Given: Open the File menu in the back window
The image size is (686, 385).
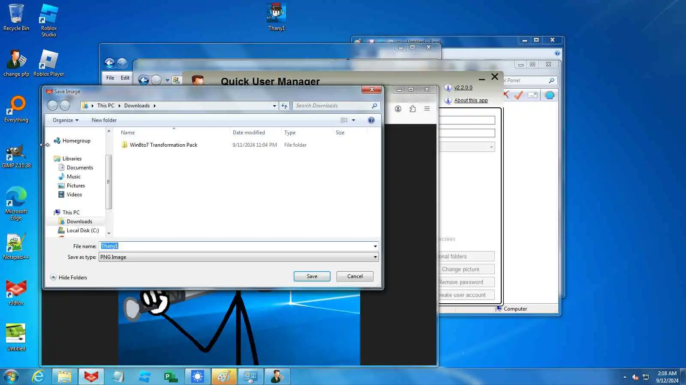Looking at the screenshot, I should (110, 78).
